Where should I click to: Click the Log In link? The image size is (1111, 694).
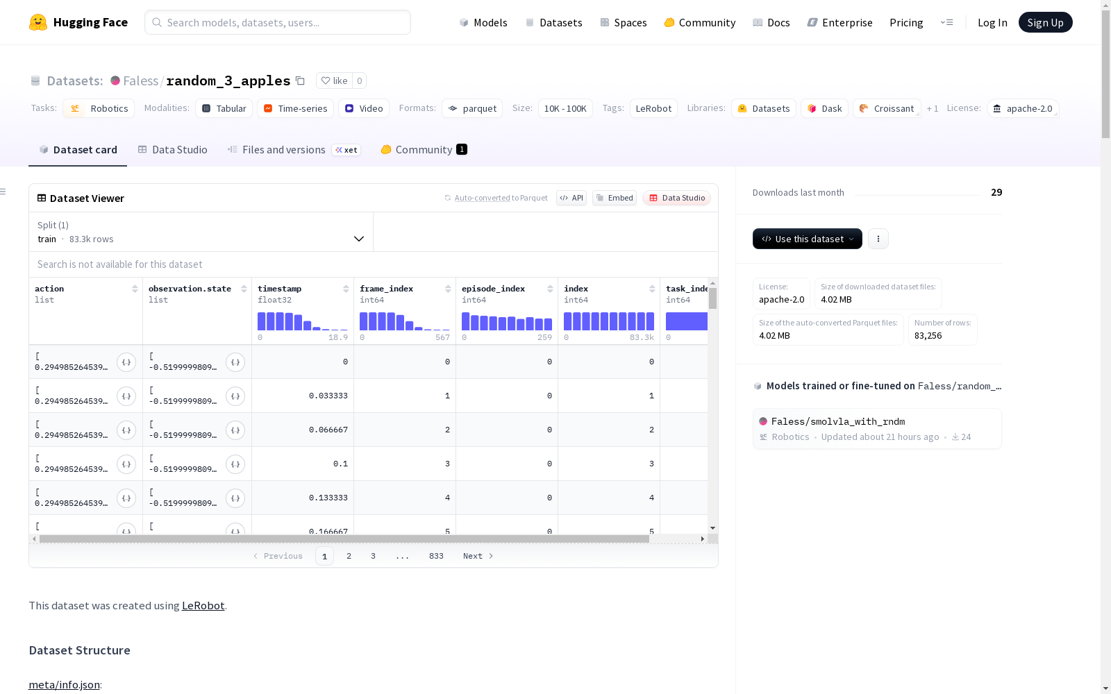[992, 22]
